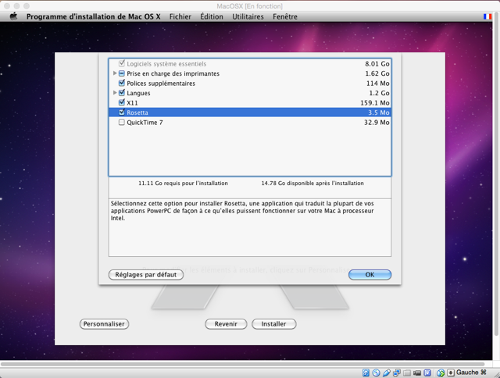
Task: Open the Programme d'installation de Mac OS X menu
Action: tap(94, 16)
